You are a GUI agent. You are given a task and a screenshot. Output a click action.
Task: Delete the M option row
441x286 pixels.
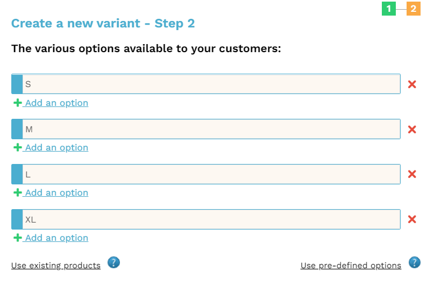pyautogui.click(x=412, y=130)
